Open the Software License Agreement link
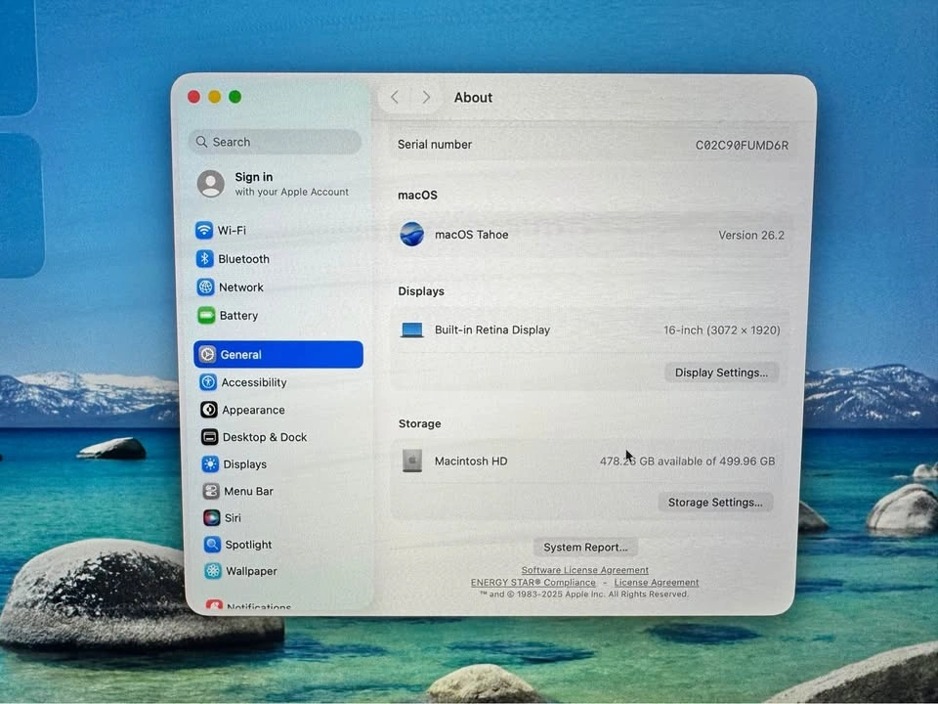Viewport: 938px width, 704px height. [584, 570]
